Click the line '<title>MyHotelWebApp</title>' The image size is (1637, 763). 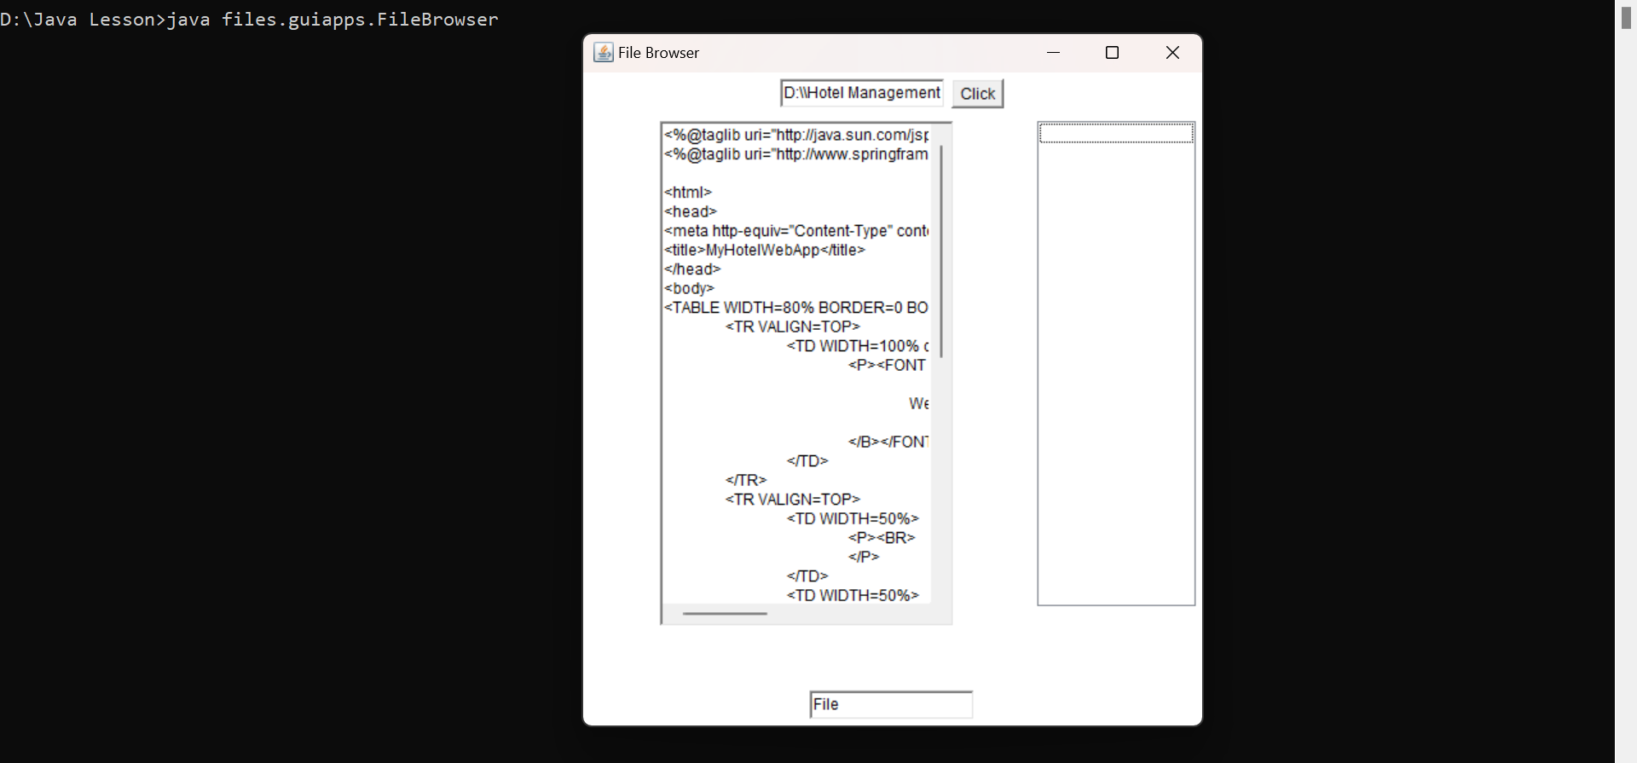[765, 250]
